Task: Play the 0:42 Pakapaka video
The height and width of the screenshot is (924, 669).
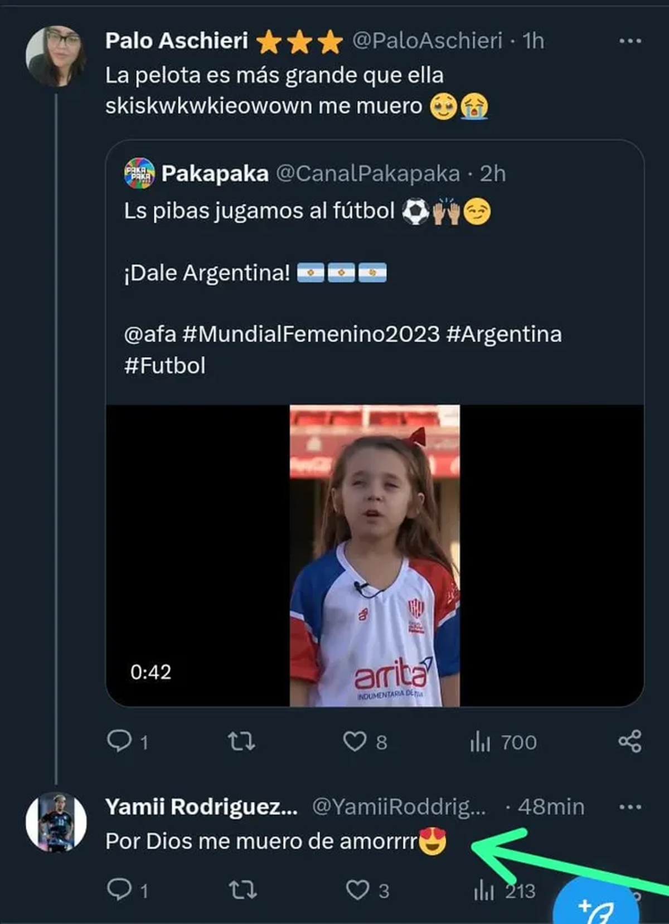Action: click(375, 556)
